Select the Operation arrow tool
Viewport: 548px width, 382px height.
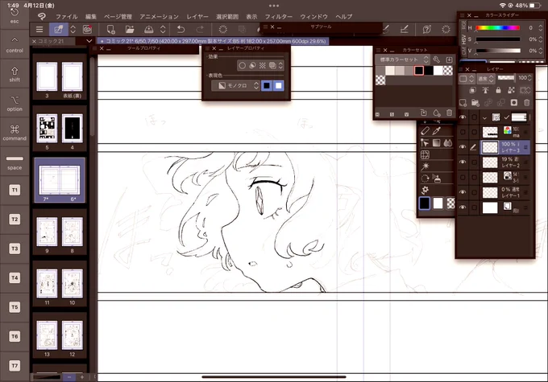click(x=425, y=143)
